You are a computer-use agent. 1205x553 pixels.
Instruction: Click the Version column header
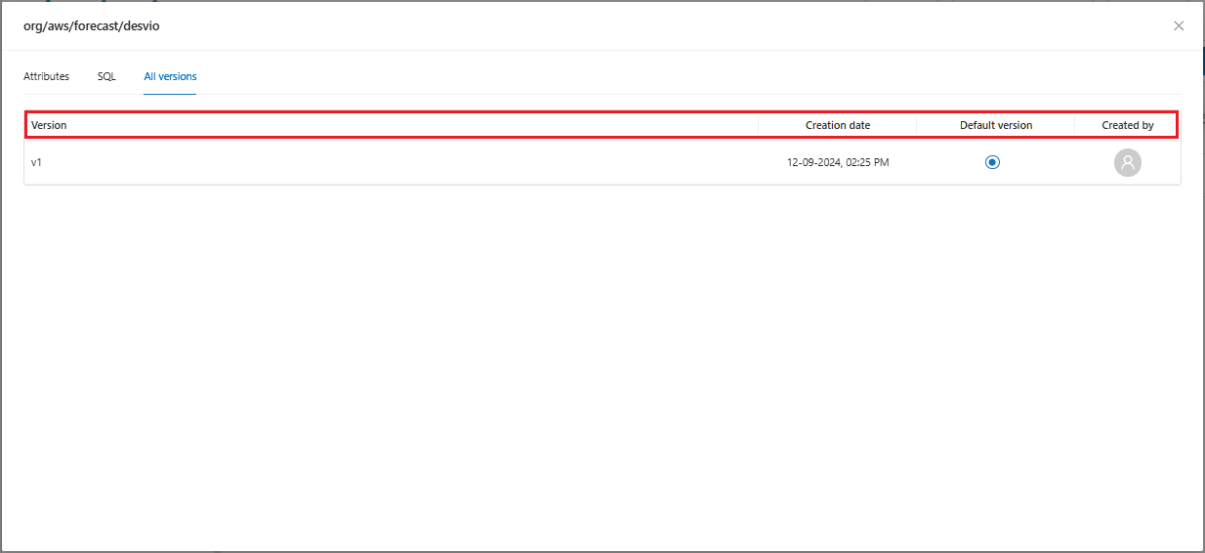point(49,125)
